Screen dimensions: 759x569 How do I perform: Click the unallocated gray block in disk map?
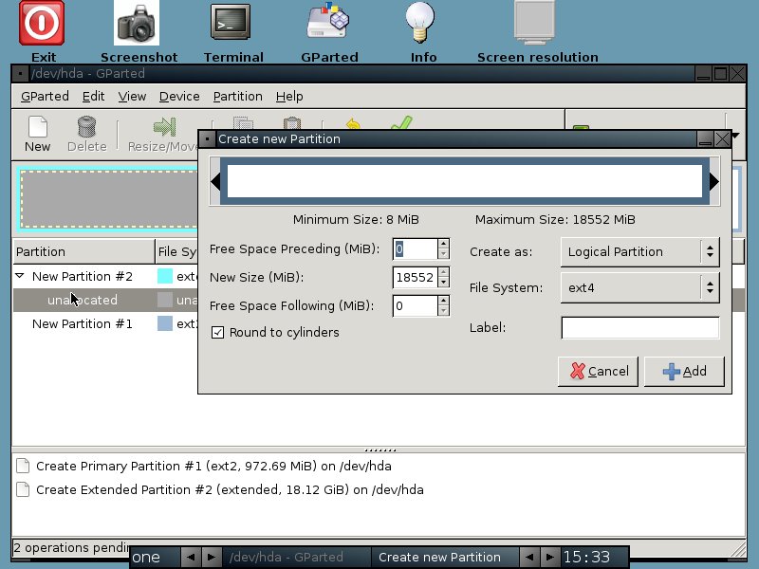(x=109, y=199)
